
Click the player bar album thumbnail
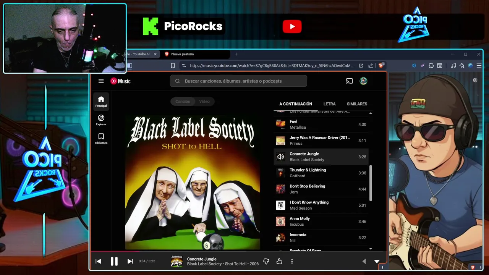[x=176, y=261]
